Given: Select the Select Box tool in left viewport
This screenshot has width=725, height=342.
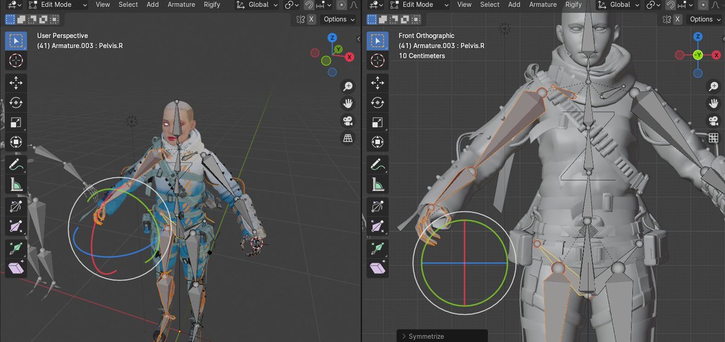Looking at the screenshot, I should (16, 42).
